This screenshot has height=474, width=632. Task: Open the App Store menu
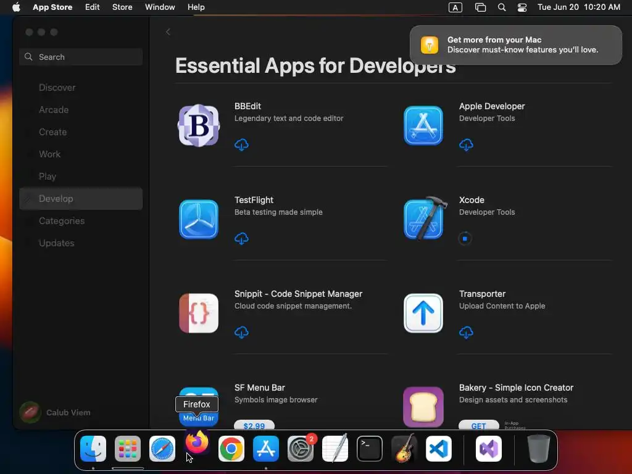[52, 7]
